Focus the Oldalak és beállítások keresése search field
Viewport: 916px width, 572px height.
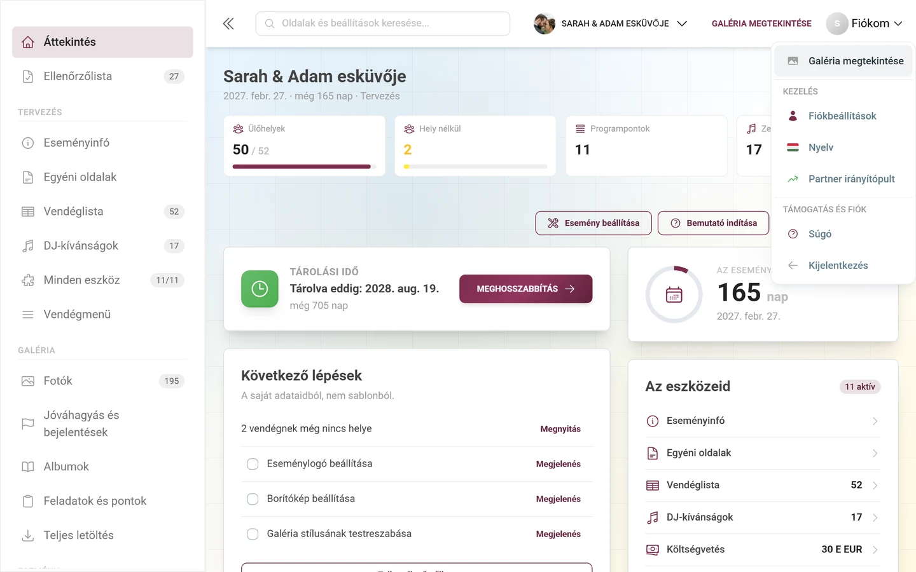point(383,24)
